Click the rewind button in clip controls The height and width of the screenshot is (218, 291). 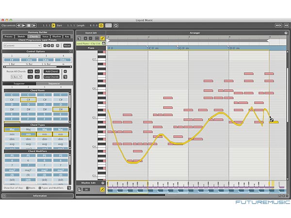tap(19, 26)
